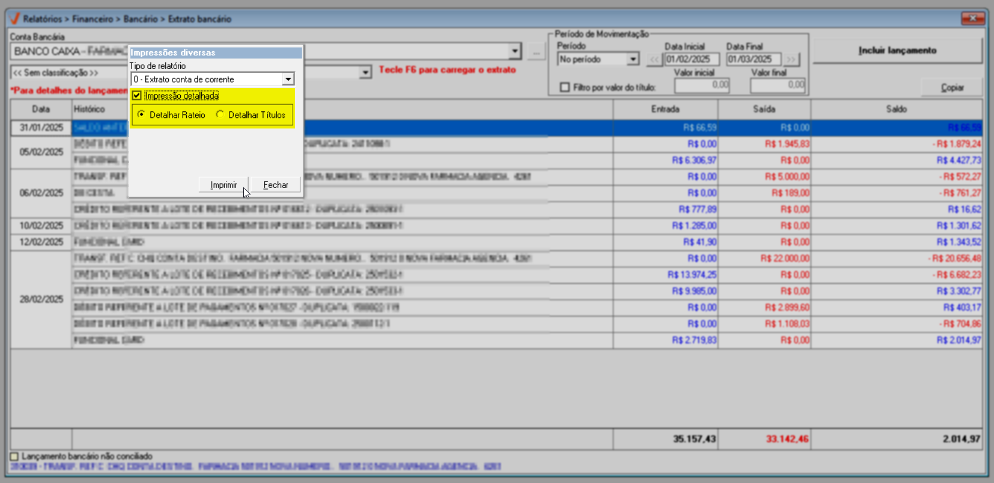Screen dimensions: 994x483
Task: Click the ellipsis button beside Conta Bancária
Action: click(536, 52)
